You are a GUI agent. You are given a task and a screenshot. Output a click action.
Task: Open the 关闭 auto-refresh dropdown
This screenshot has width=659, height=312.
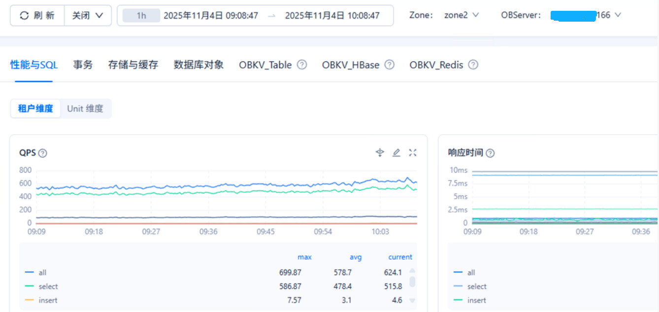click(x=88, y=15)
